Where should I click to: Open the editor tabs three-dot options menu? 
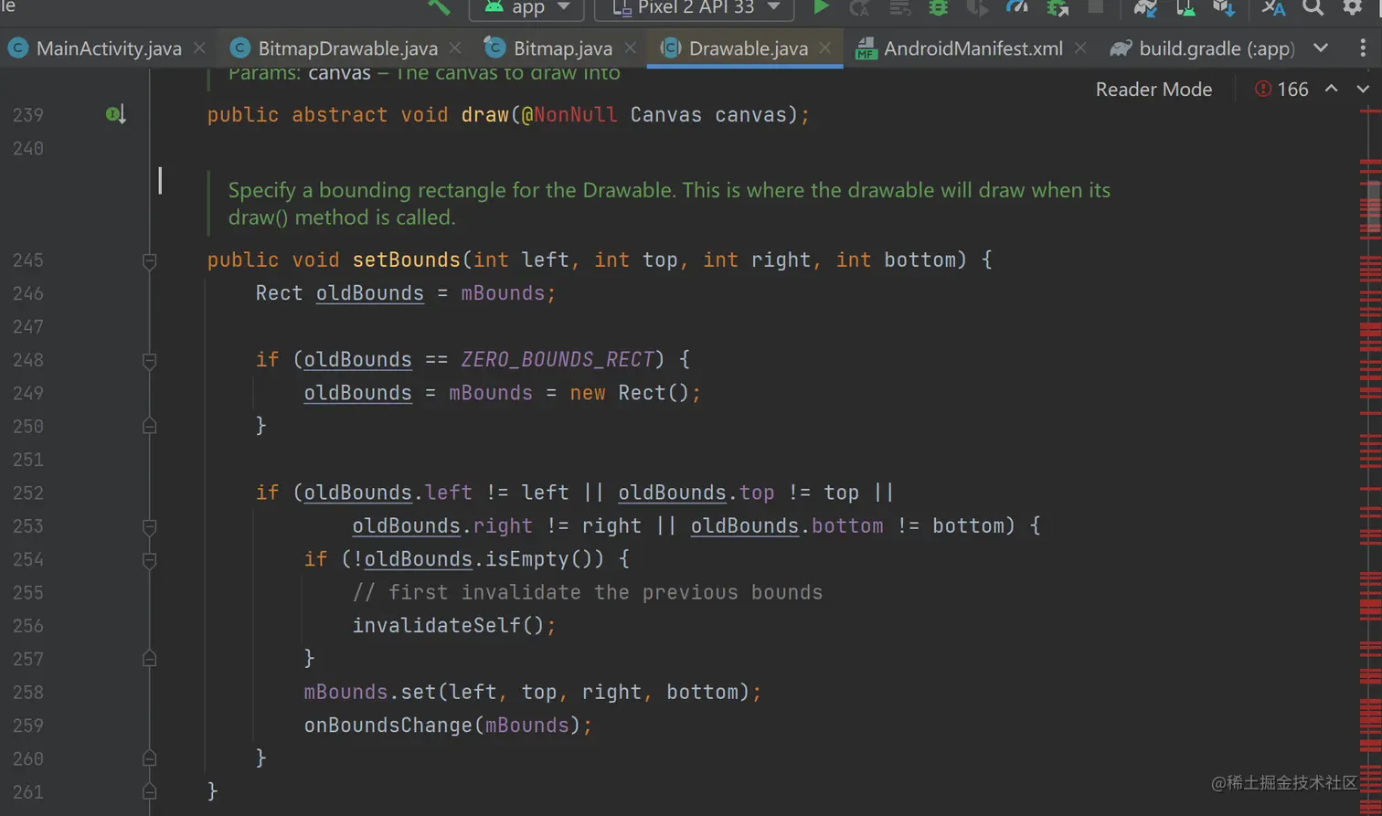1363,48
